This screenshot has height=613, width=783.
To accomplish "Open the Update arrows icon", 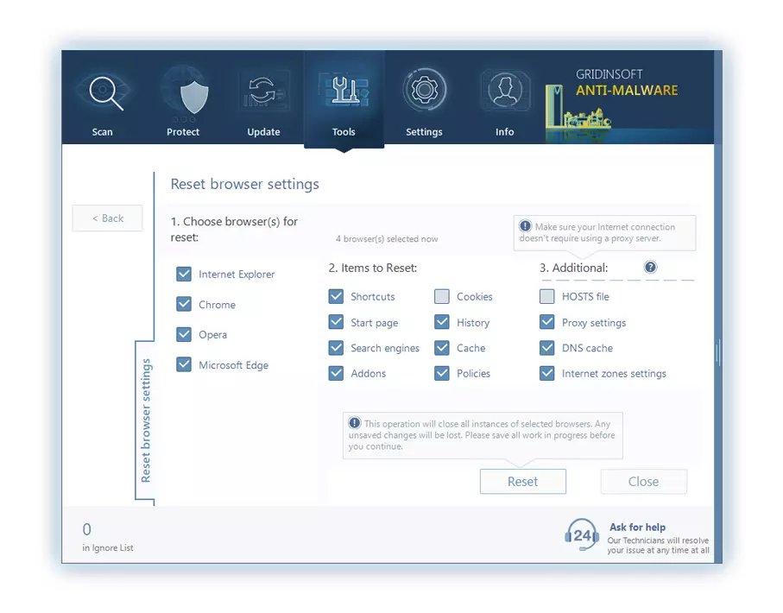I will click(x=263, y=92).
